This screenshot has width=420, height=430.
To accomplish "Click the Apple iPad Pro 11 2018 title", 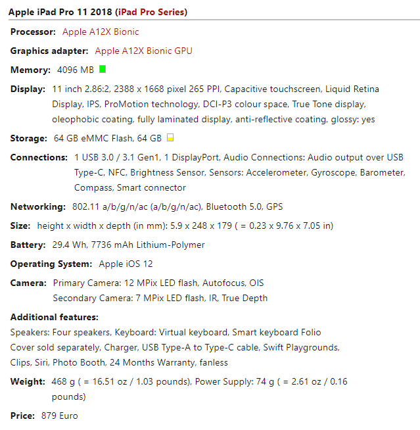I will 60,12.
